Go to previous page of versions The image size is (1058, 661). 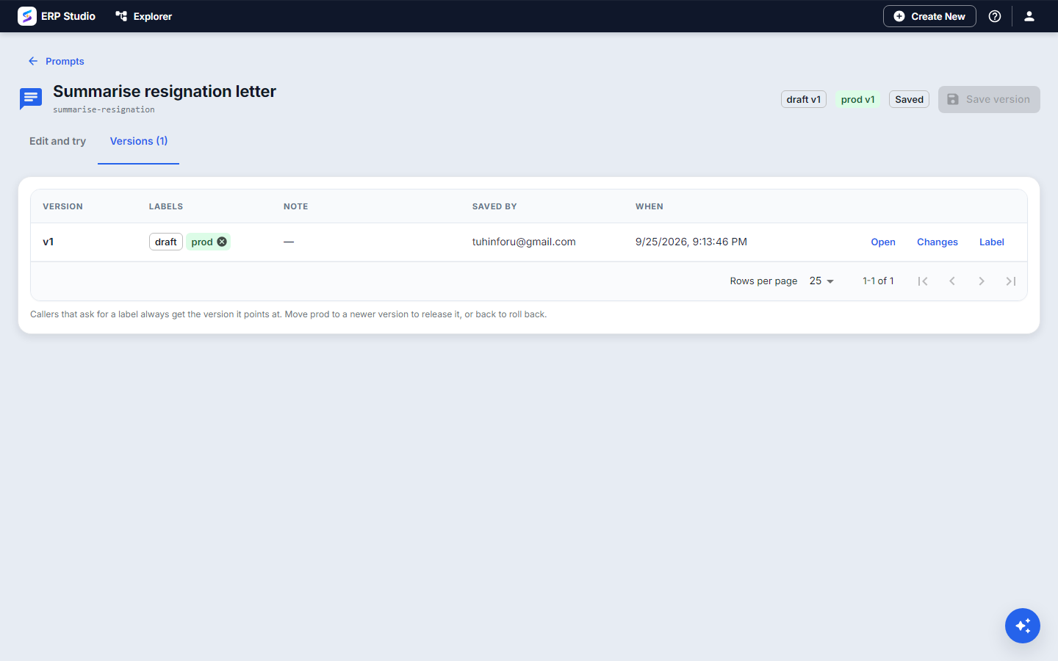[x=952, y=281]
